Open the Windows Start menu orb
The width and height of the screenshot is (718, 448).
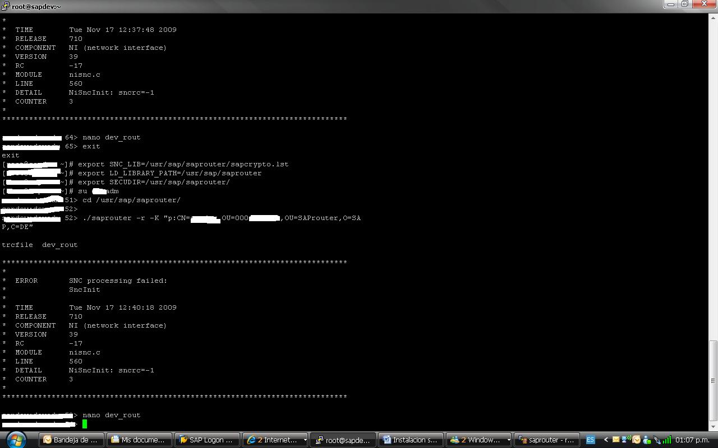(15, 440)
